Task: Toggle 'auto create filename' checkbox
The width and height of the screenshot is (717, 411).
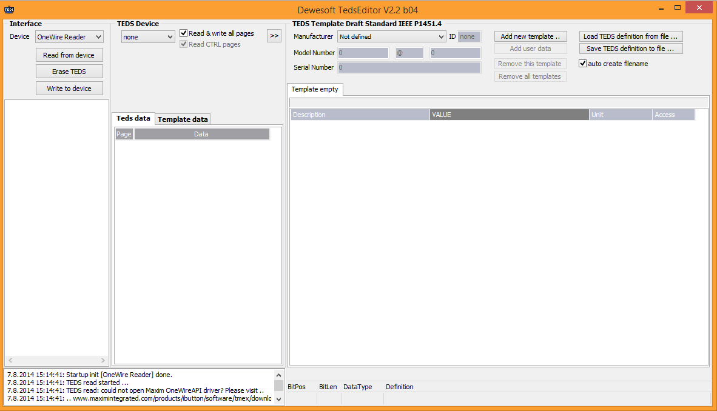Action: coord(582,64)
